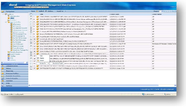The width and height of the screenshot is (186, 108).
Task: Choose Delete in the context menu
Action: (43, 58)
